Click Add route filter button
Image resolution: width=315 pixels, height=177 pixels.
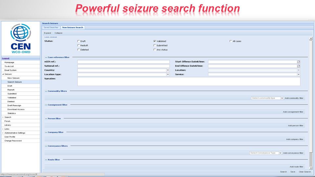[297, 167]
